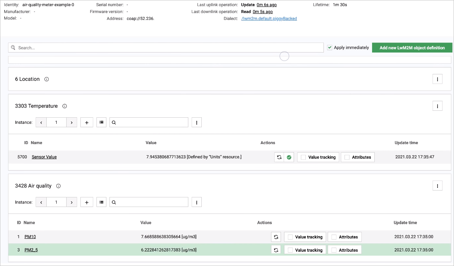Open PM2_5 resource link
Viewport: 454px width, 266px height.
31,250
